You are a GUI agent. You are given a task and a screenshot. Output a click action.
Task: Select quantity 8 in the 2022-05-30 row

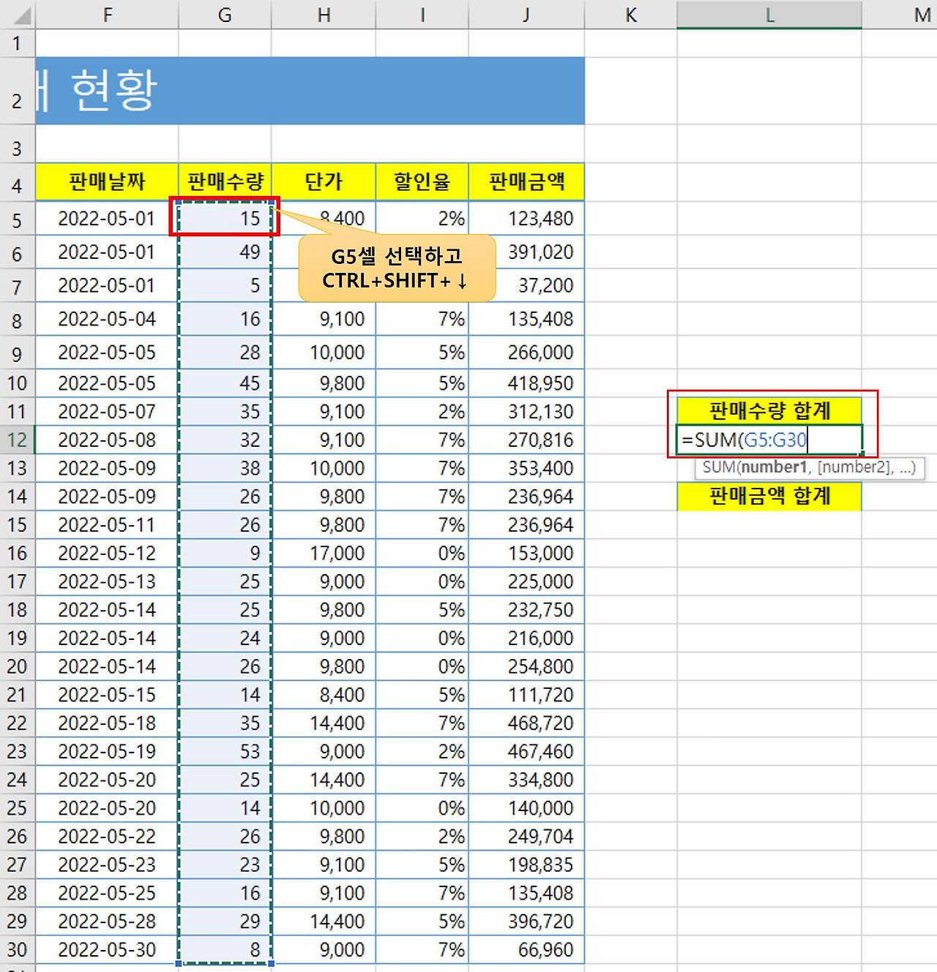click(x=225, y=949)
